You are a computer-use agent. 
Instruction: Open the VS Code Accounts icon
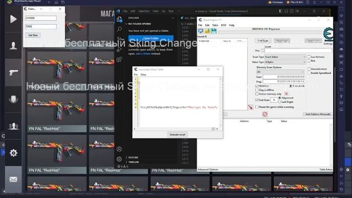[119, 149]
